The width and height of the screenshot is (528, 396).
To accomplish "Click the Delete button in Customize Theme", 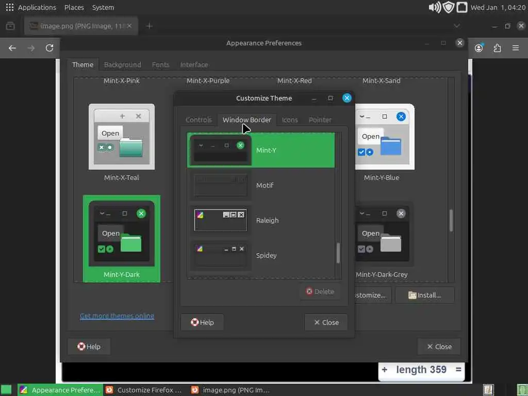I will (320, 292).
